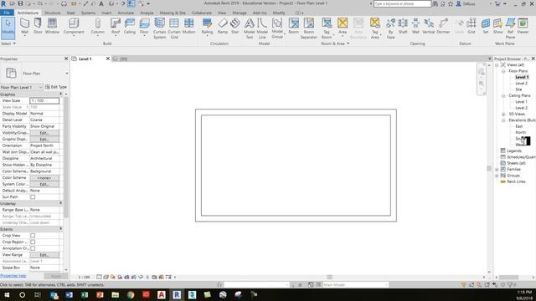Open the Properties help link
Image resolution: width=536 pixels, height=301 pixels.
pyautogui.click(x=13, y=276)
